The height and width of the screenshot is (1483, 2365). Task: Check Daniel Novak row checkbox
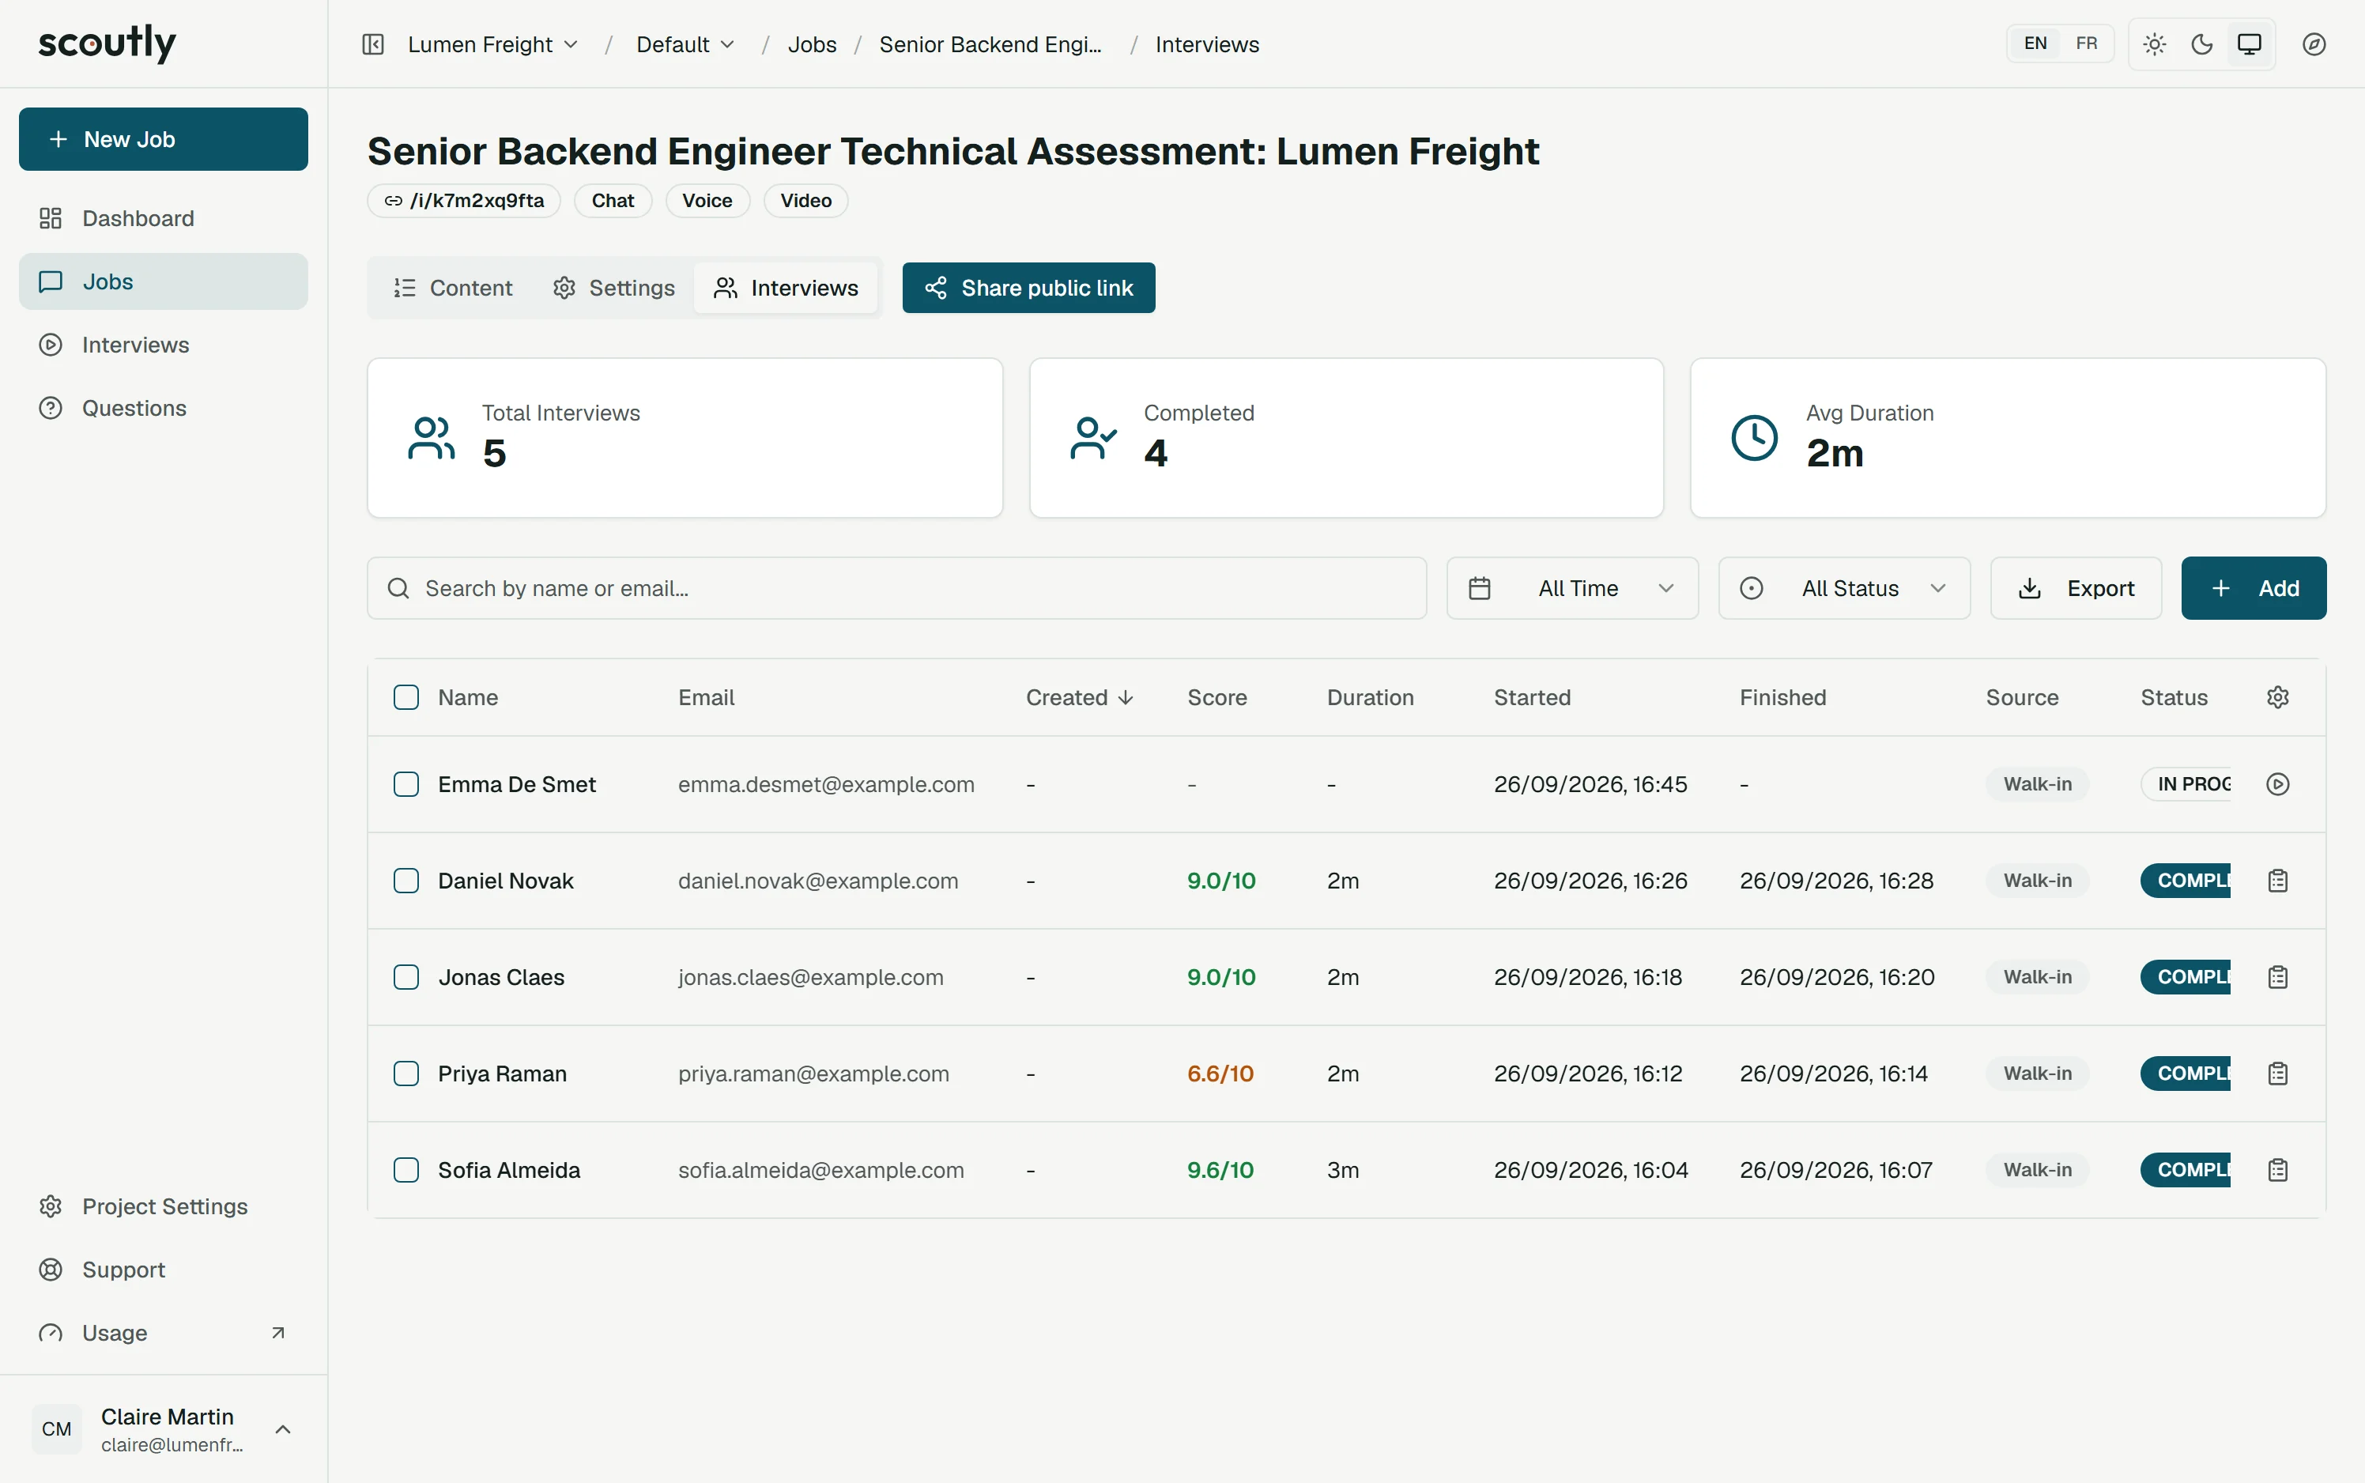click(x=406, y=881)
